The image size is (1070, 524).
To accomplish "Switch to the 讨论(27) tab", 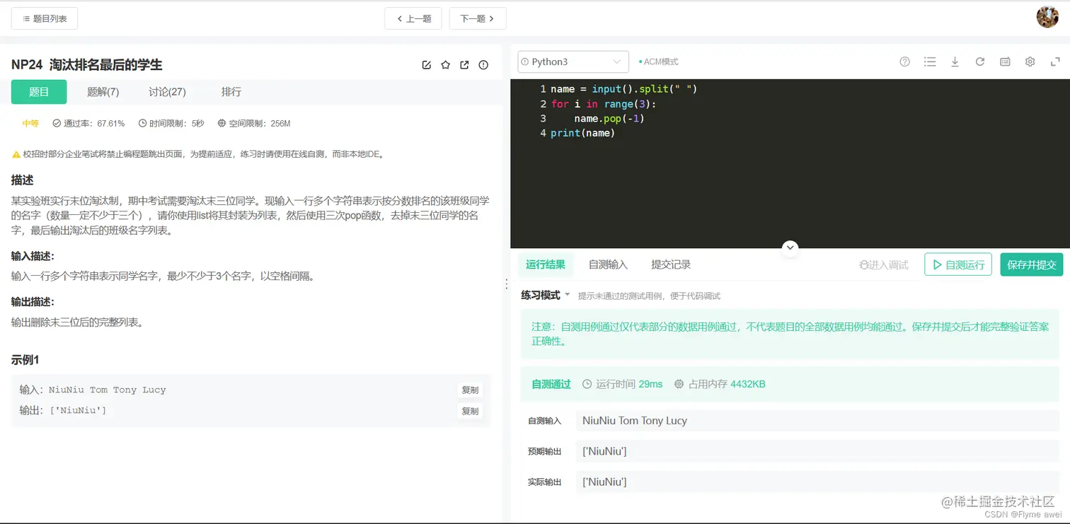I will (167, 91).
